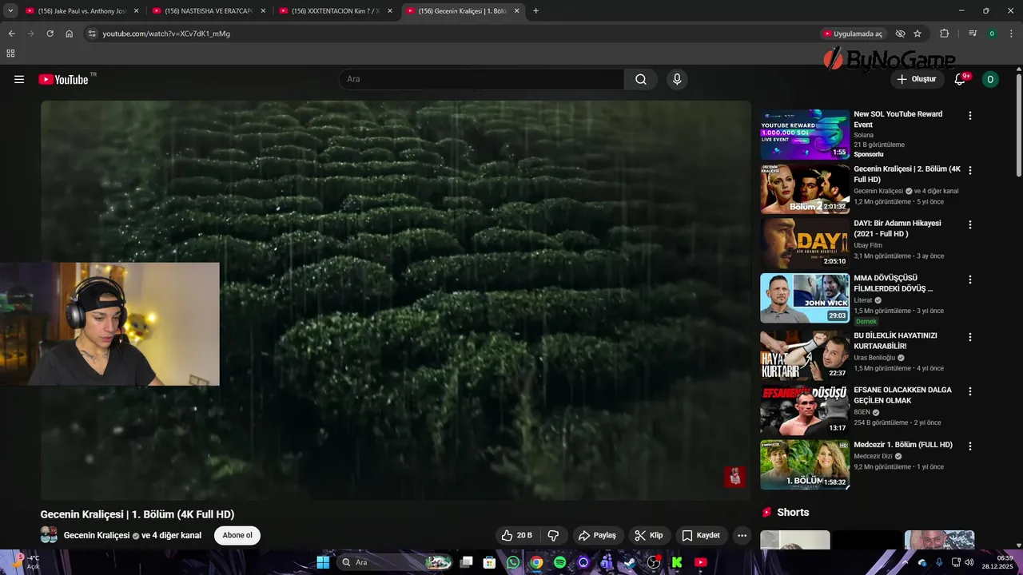Click the Gecenin Kraliçesi channel avatar
Image resolution: width=1023 pixels, height=575 pixels.
(x=49, y=535)
